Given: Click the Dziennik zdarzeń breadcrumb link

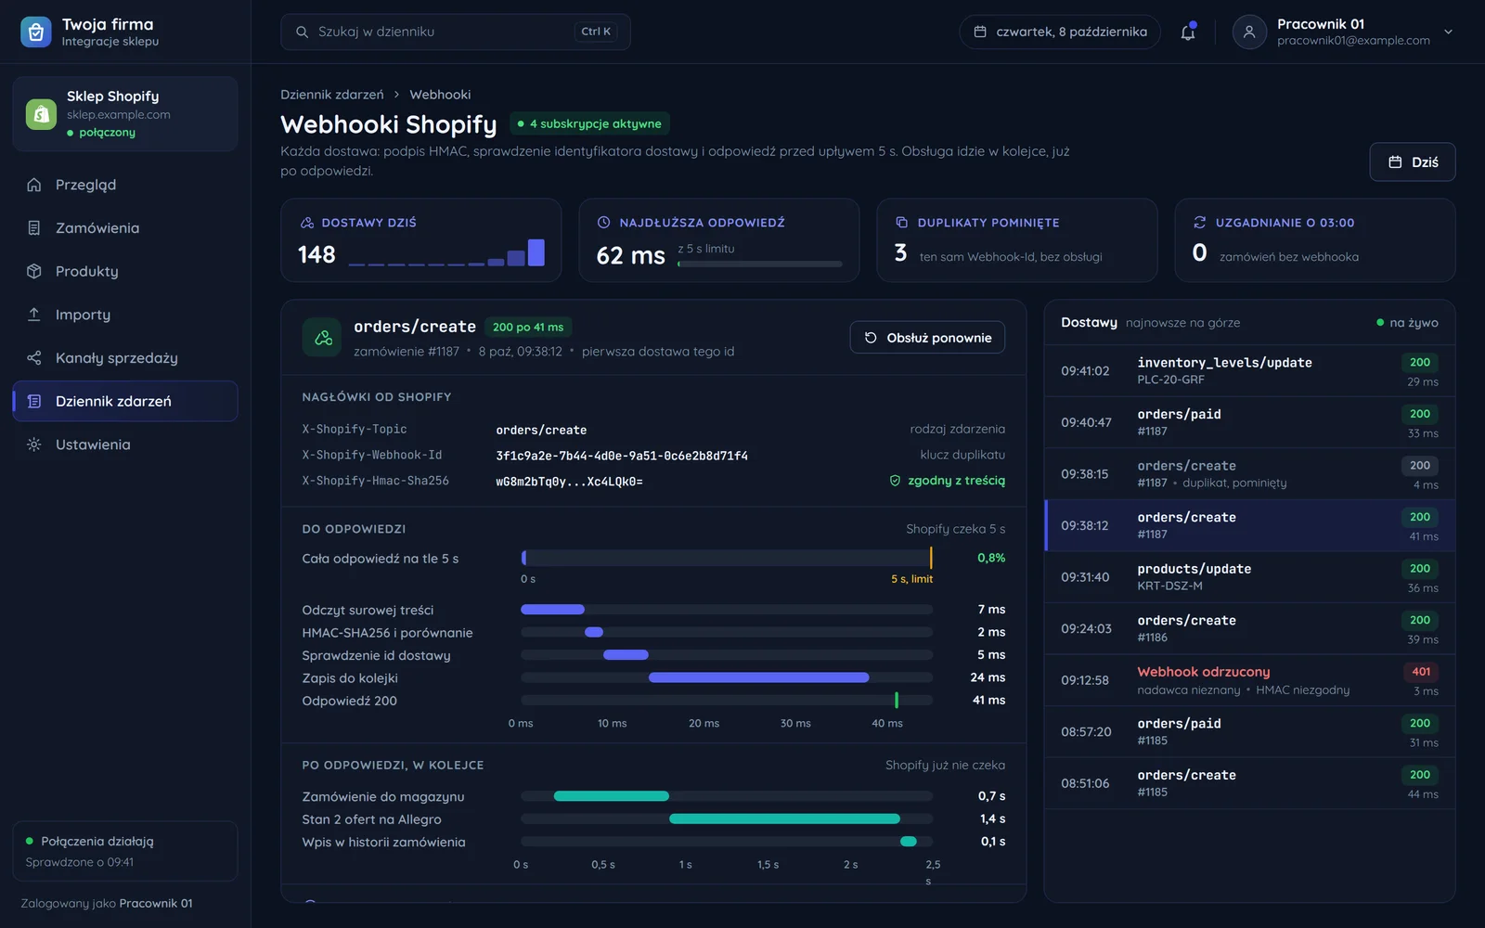Looking at the screenshot, I should coord(332,95).
